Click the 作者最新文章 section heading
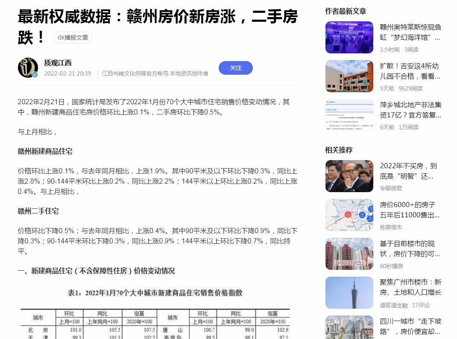 click(x=346, y=12)
